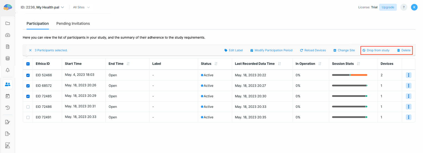Open the All Sites dropdown
The width and height of the screenshot is (423, 153).
click(81, 7)
